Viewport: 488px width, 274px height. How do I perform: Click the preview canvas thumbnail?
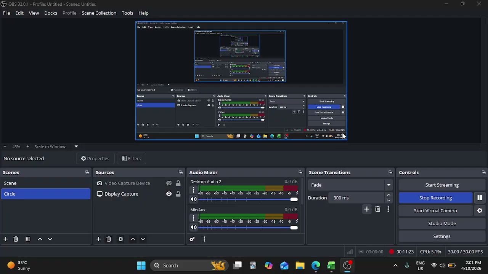point(241,81)
